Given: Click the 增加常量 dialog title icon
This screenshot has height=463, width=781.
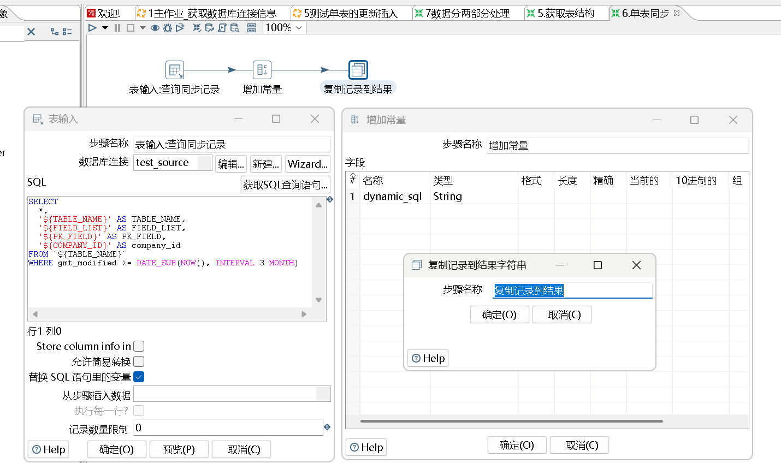Looking at the screenshot, I should tap(355, 120).
